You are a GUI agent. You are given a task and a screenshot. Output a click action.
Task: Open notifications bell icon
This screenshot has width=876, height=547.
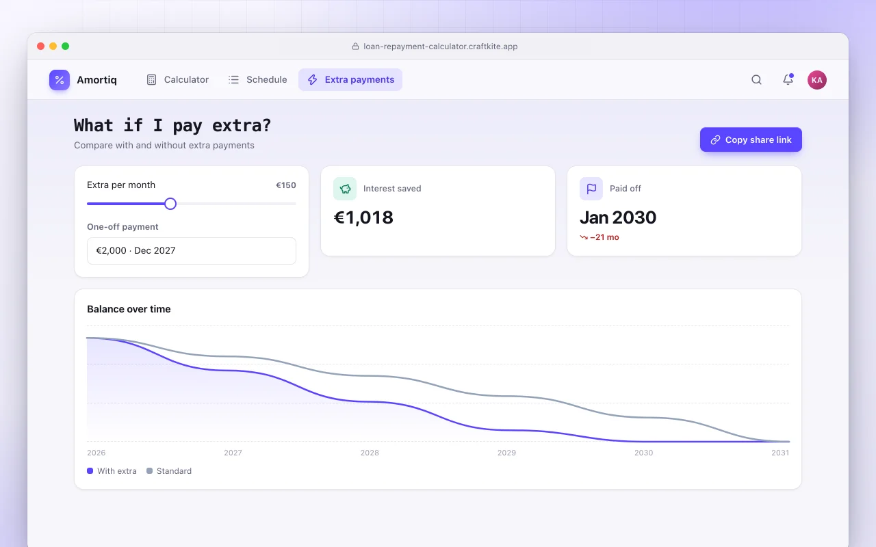788,80
